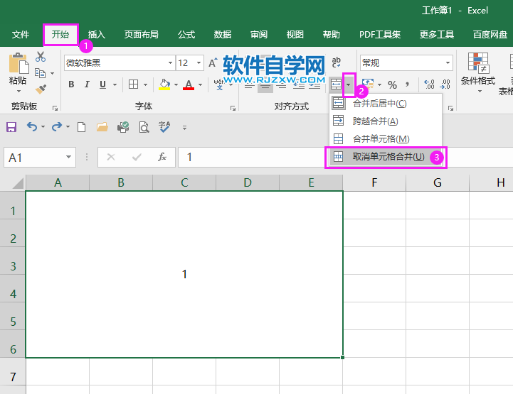Image resolution: width=513 pixels, height=394 pixels.
Task: Open the number format 常规 dropdown
Action: coord(448,62)
